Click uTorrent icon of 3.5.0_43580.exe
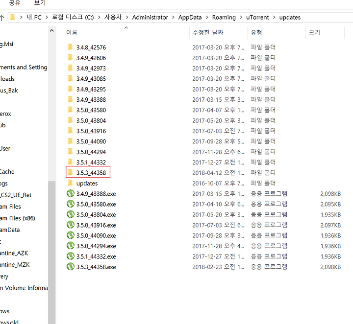The image size is (353, 324). (x=71, y=204)
